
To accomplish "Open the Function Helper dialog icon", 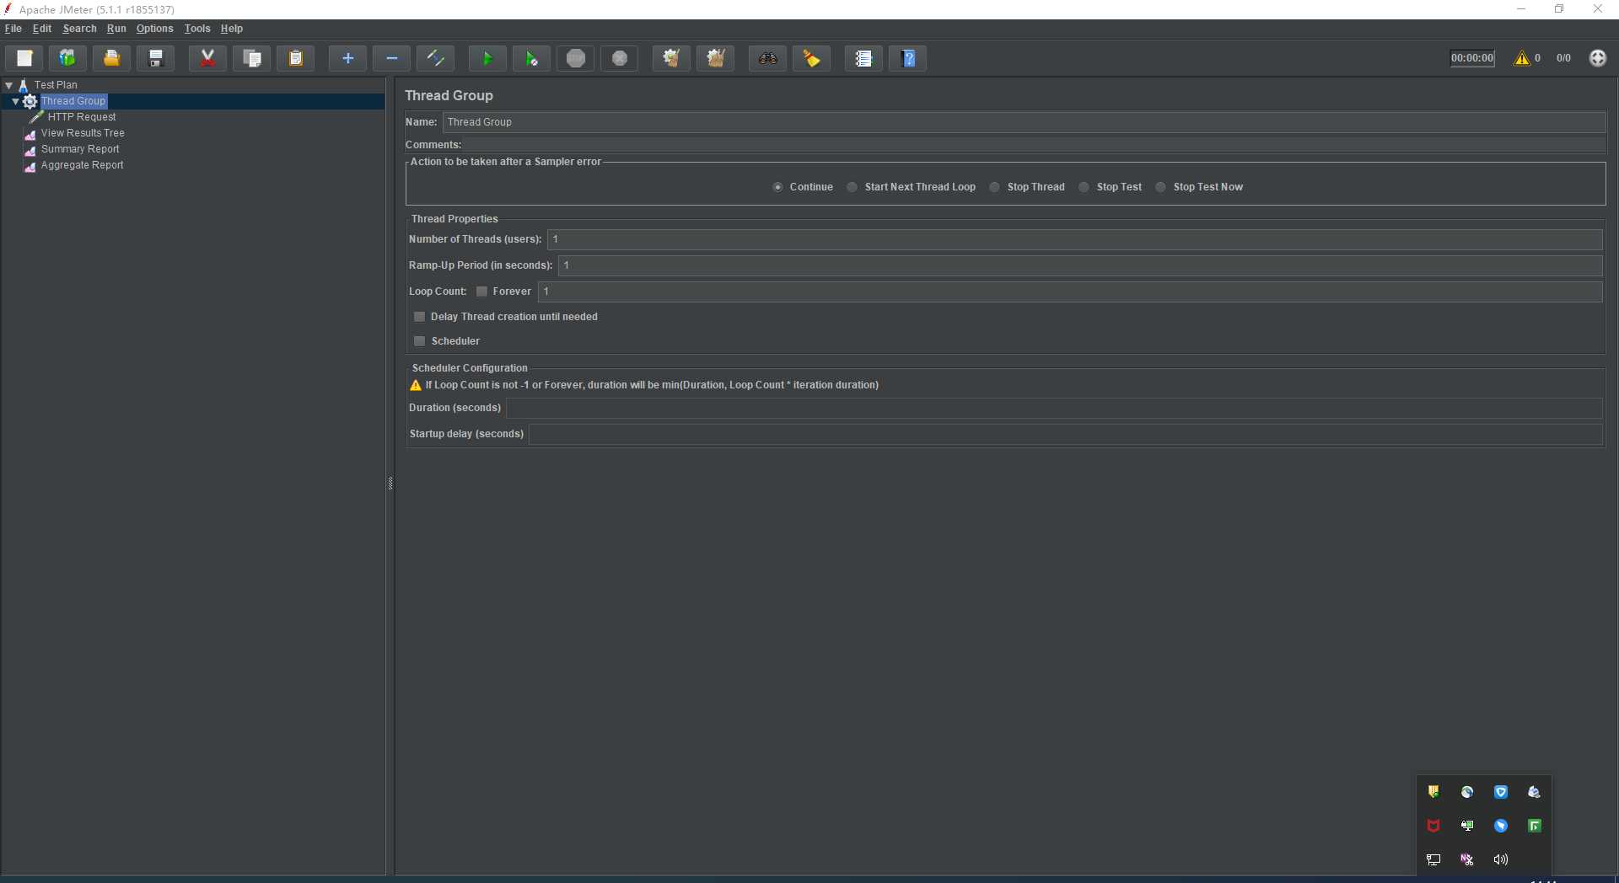I will coord(863,58).
